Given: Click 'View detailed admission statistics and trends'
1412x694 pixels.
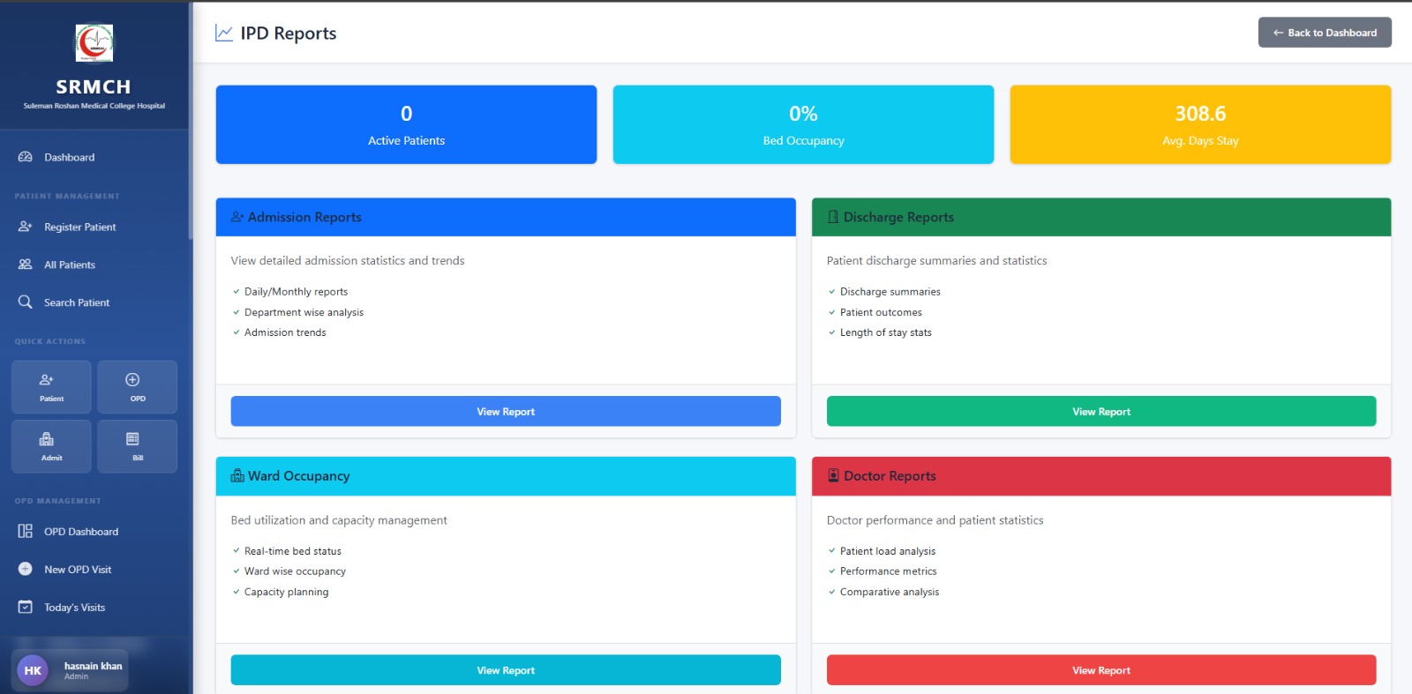Looking at the screenshot, I should (348, 261).
